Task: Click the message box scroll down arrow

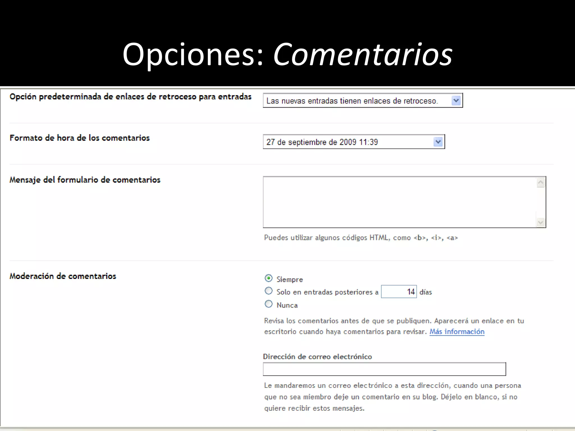Action: tap(541, 223)
